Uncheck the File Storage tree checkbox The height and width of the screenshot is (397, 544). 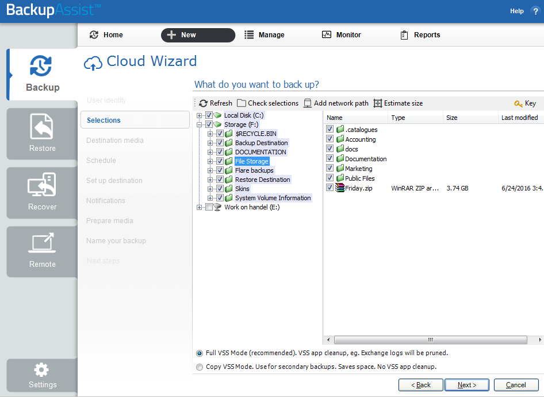[x=220, y=161]
